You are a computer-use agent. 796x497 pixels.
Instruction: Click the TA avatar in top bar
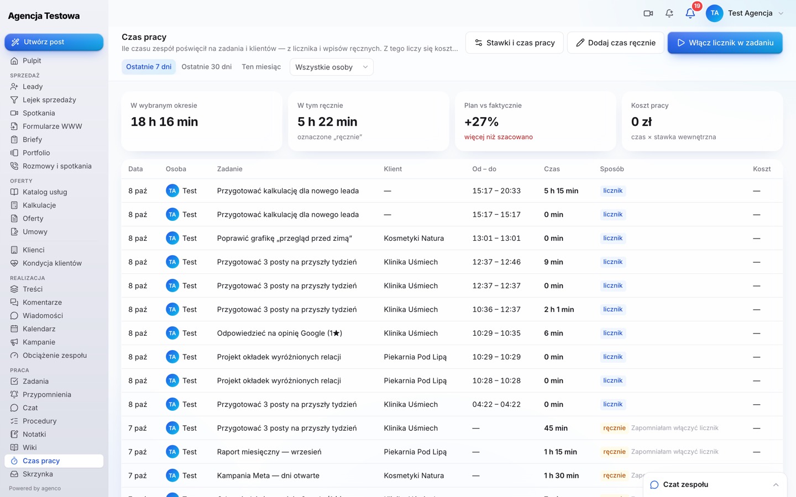point(715,13)
